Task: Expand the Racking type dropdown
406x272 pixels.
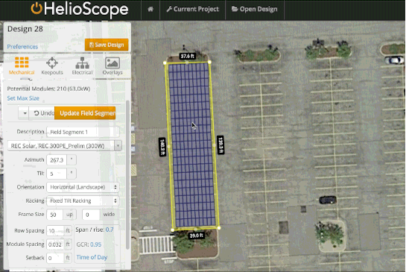Action: 83,200
